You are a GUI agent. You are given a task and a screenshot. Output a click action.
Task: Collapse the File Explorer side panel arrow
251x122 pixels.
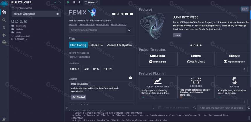point(60,2)
